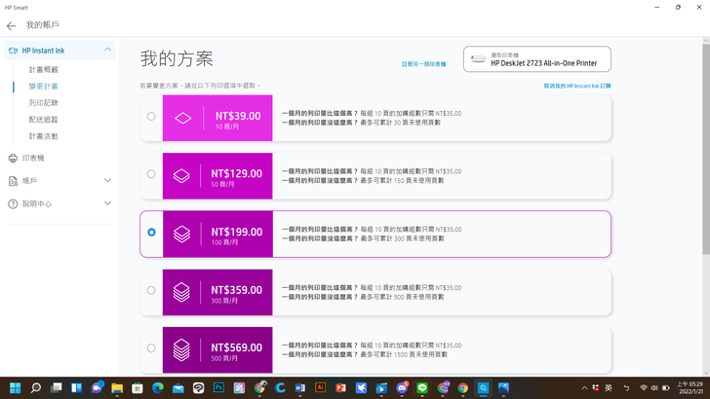Open 變更計畫 in the sidebar

pos(44,87)
